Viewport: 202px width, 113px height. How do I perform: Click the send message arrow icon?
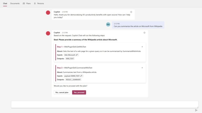pyautogui.click(x=196, y=110)
